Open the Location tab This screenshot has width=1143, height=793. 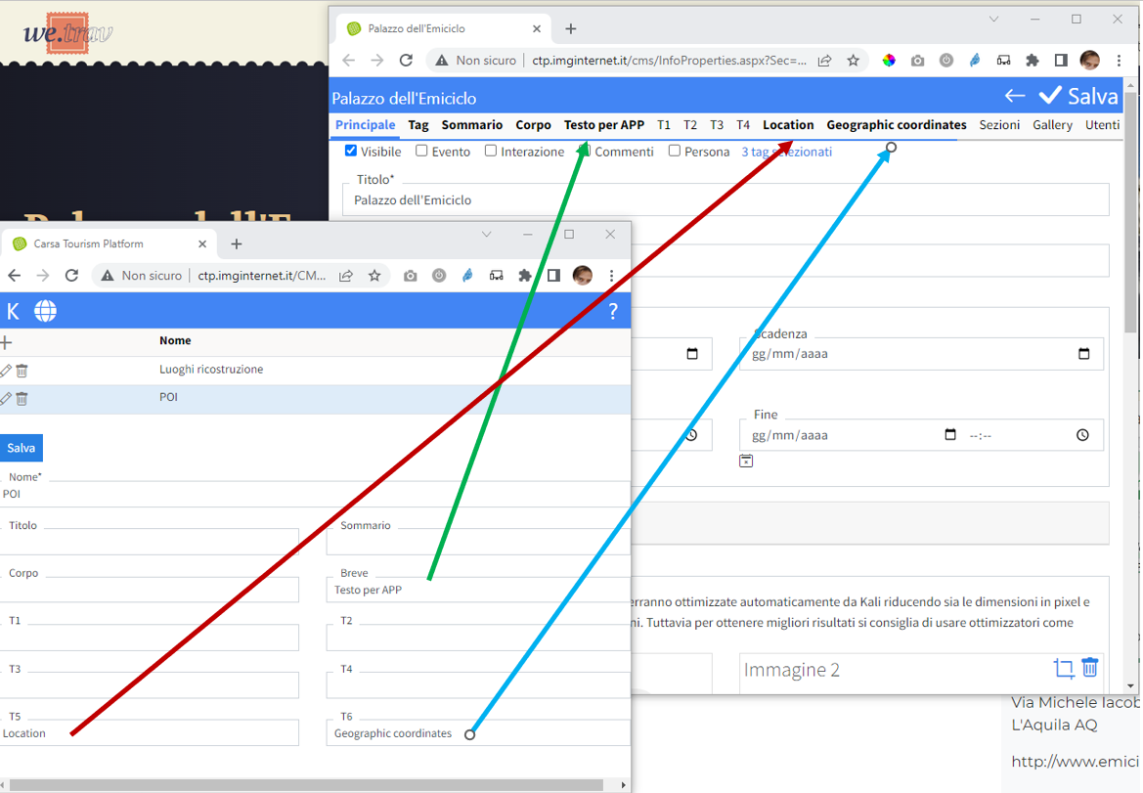click(x=788, y=124)
